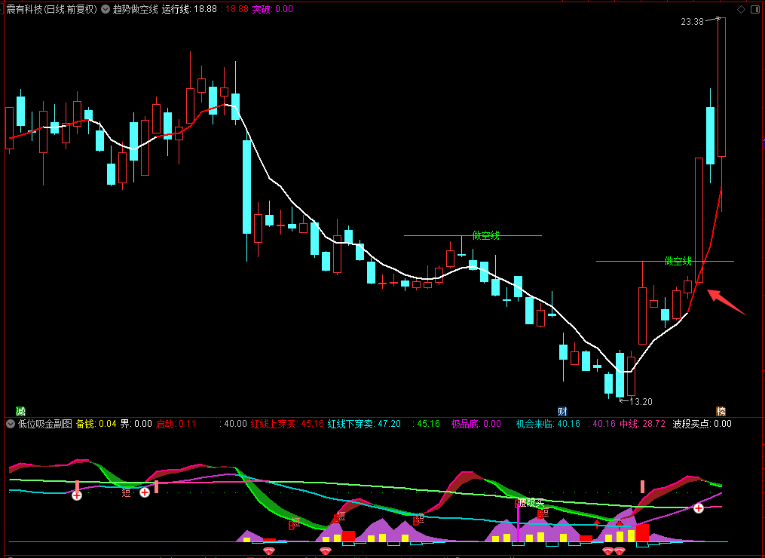Click the 备钱: 0.04 readout
The image size is (765, 558).
[96, 424]
